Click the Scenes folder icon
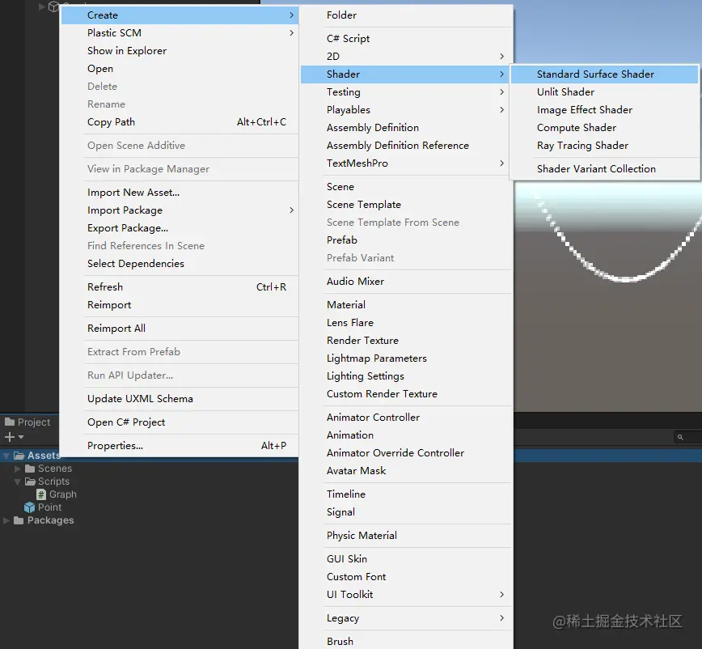 [x=30, y=469]
